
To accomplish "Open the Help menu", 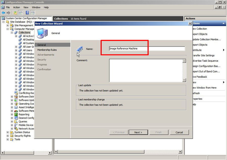I will tap(46, 7).
